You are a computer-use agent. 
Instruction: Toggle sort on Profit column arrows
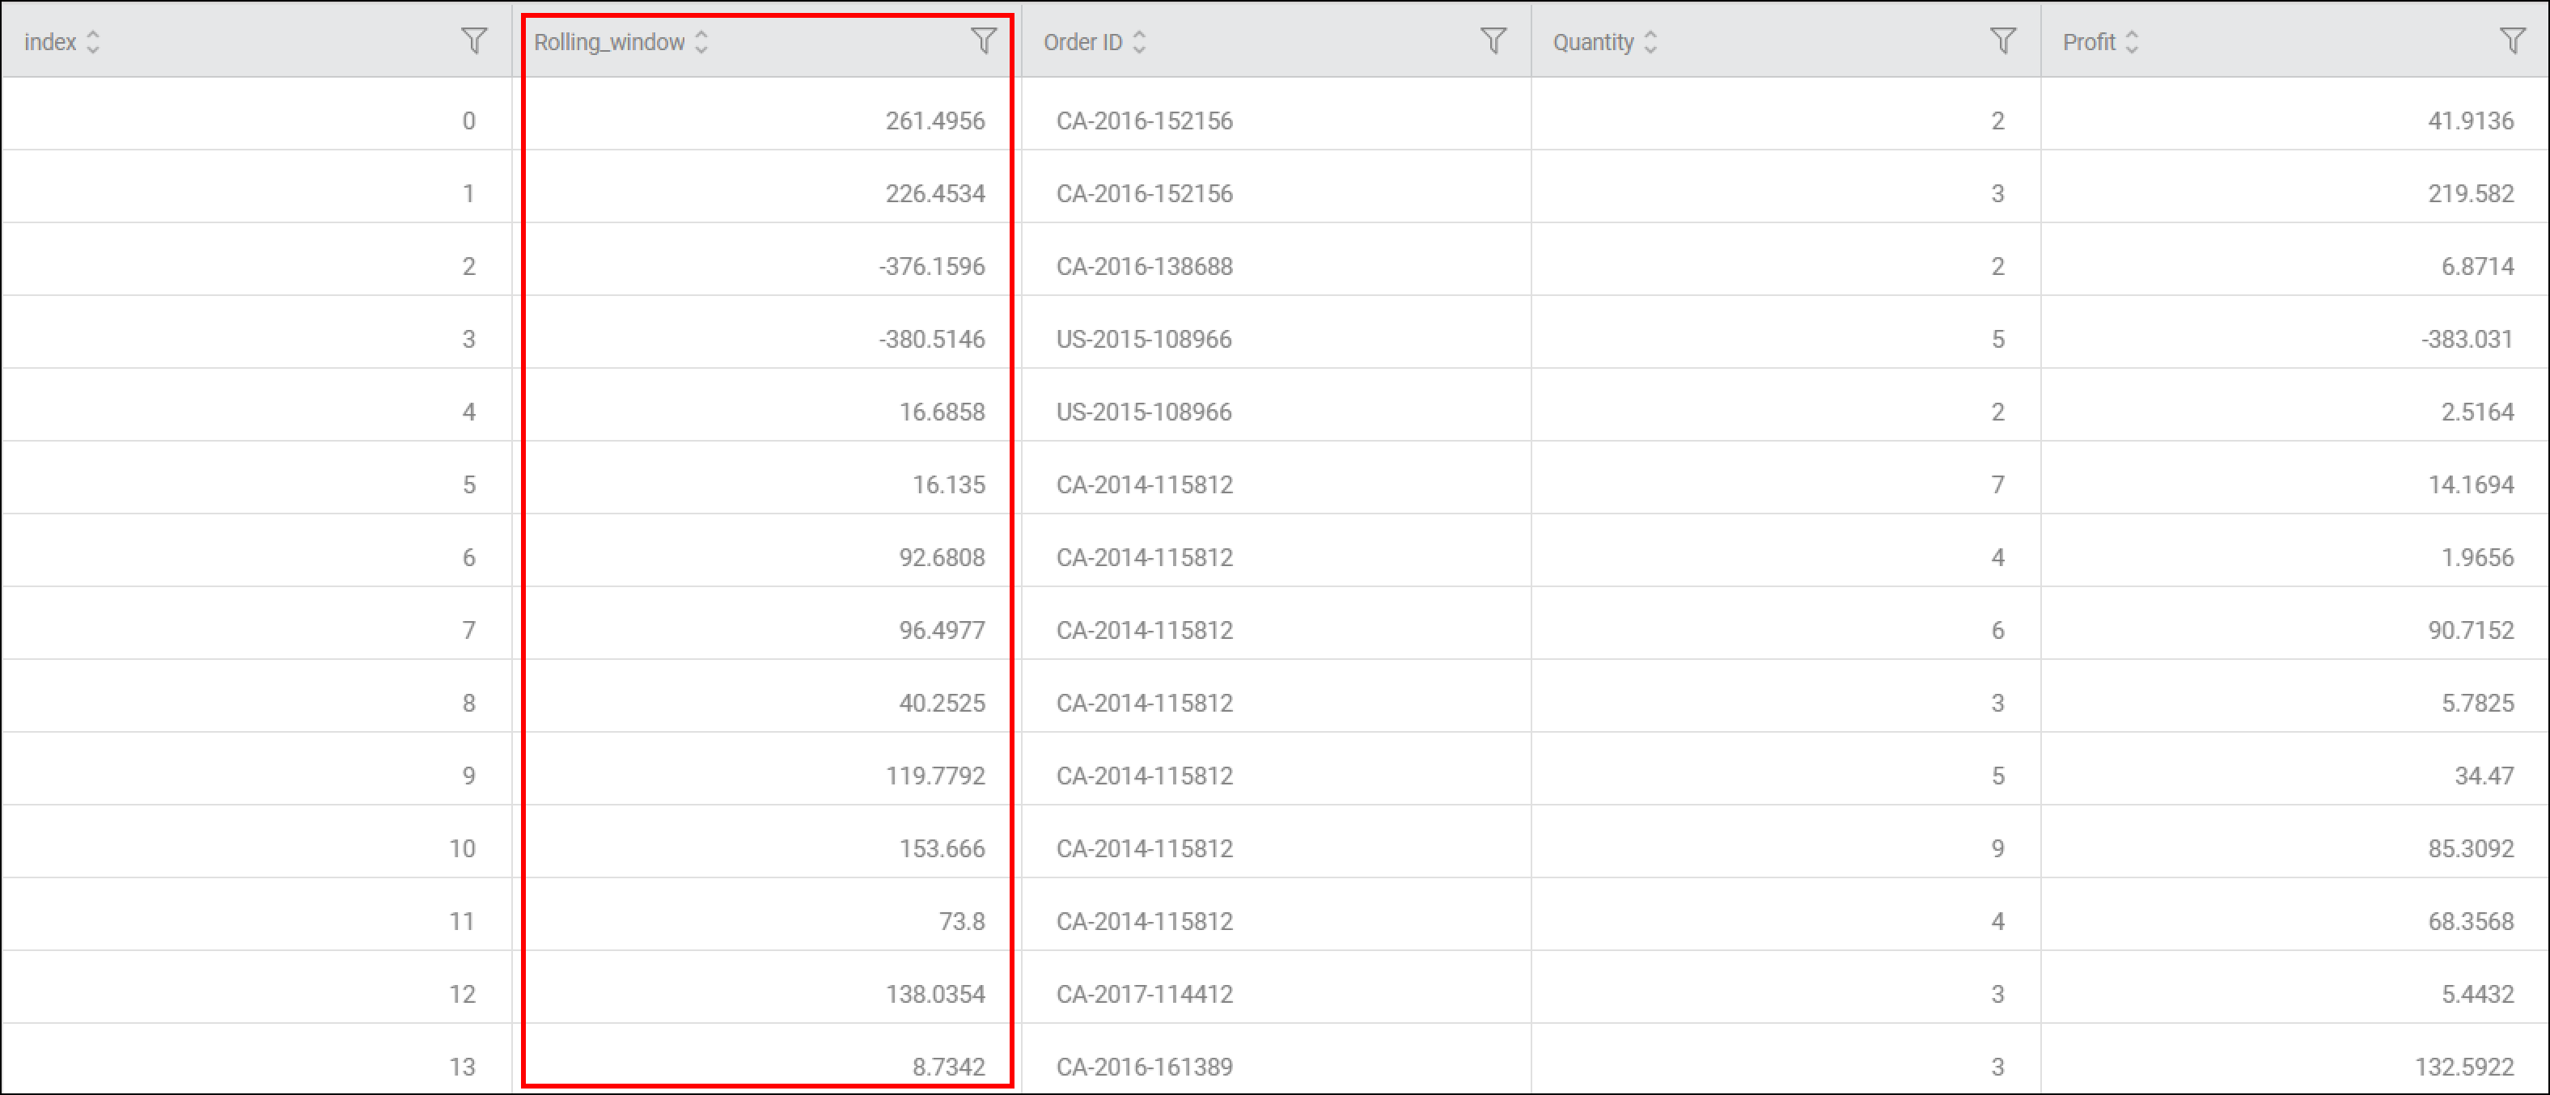(x=2131, y=41)
